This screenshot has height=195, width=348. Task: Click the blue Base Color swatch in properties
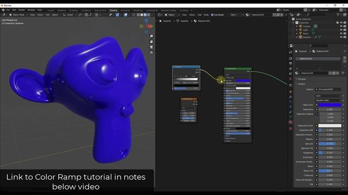tap(330, 105)
